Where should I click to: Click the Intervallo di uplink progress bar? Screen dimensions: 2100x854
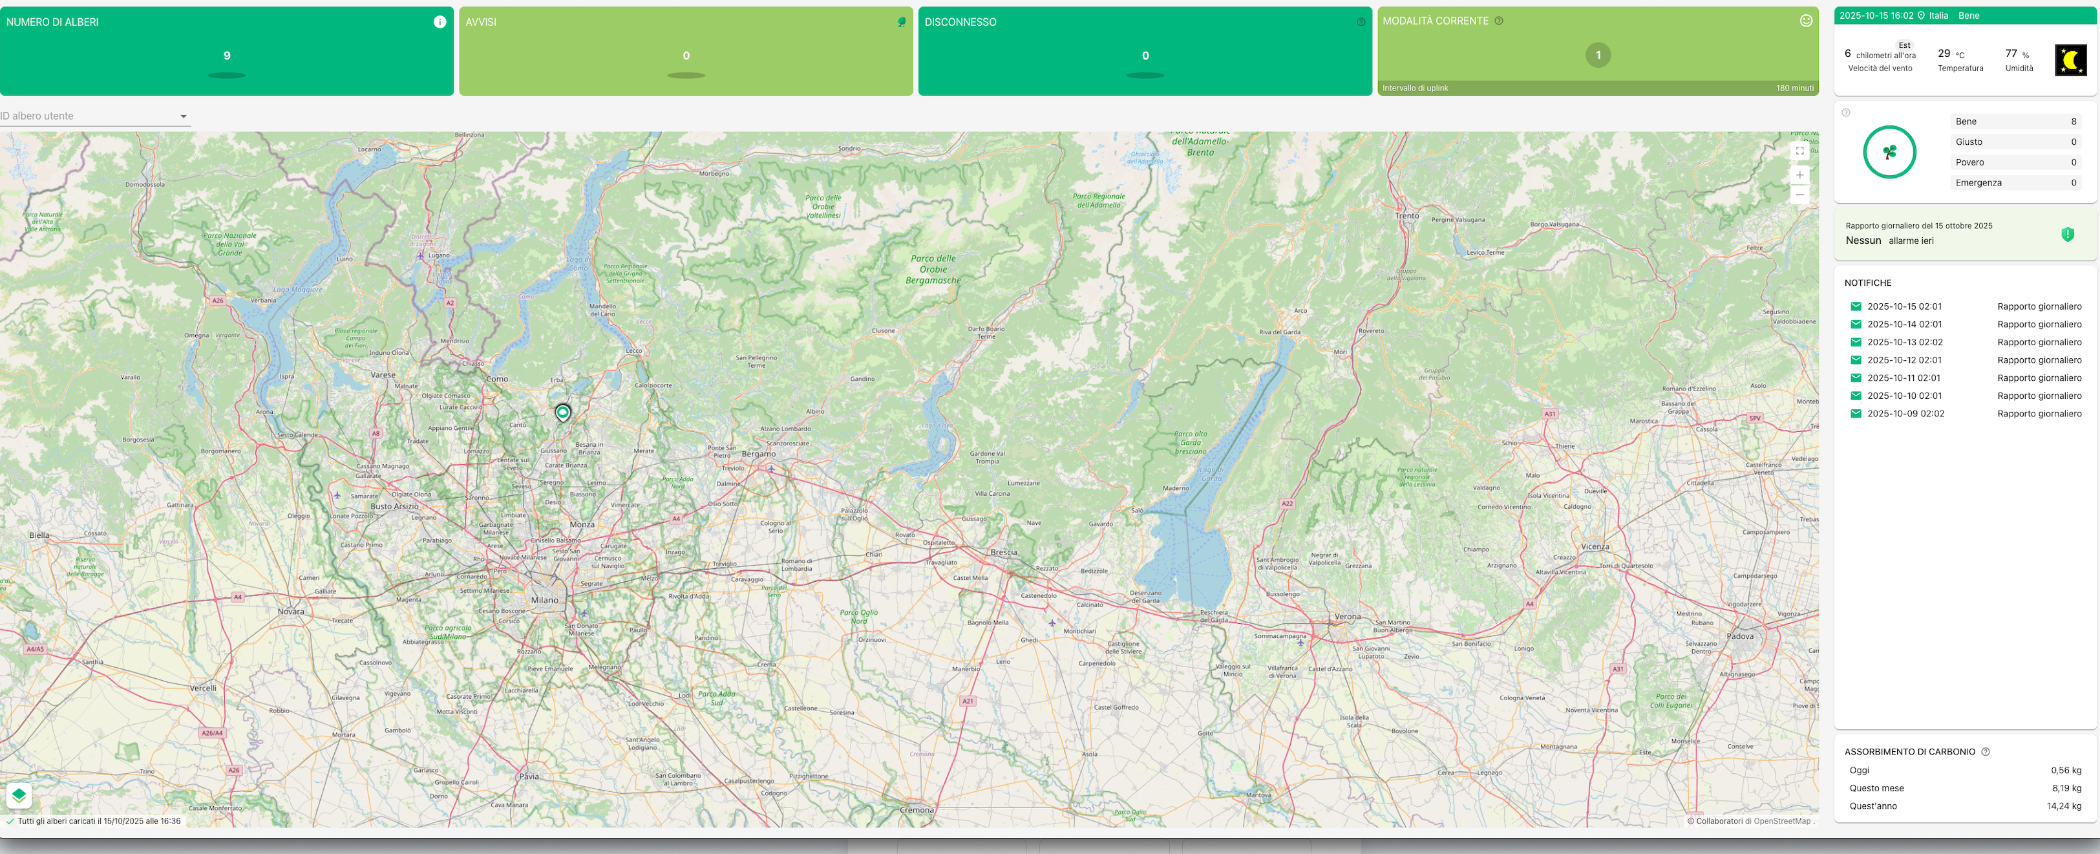pyautogui.click(x=1598, y=88)
